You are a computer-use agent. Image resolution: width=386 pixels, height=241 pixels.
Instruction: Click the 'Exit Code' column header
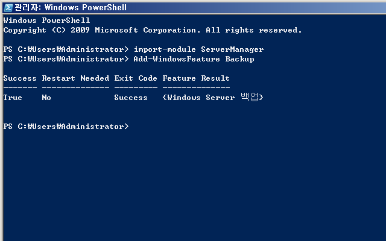[136, 78]
